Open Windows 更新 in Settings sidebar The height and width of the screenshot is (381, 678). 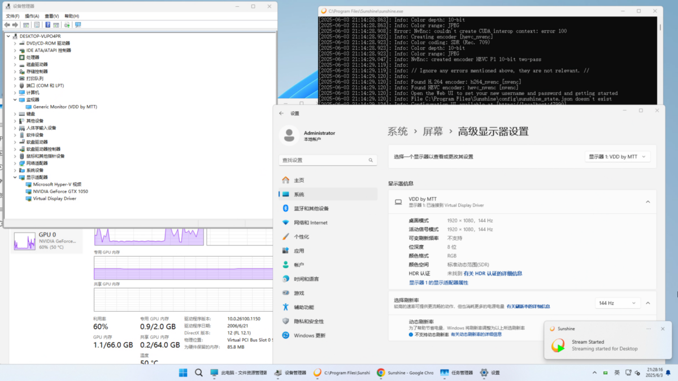pos(328,335)
